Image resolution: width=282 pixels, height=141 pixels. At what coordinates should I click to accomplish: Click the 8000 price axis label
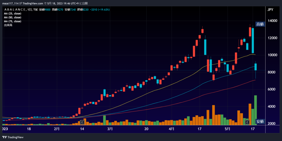click(271, 72)
